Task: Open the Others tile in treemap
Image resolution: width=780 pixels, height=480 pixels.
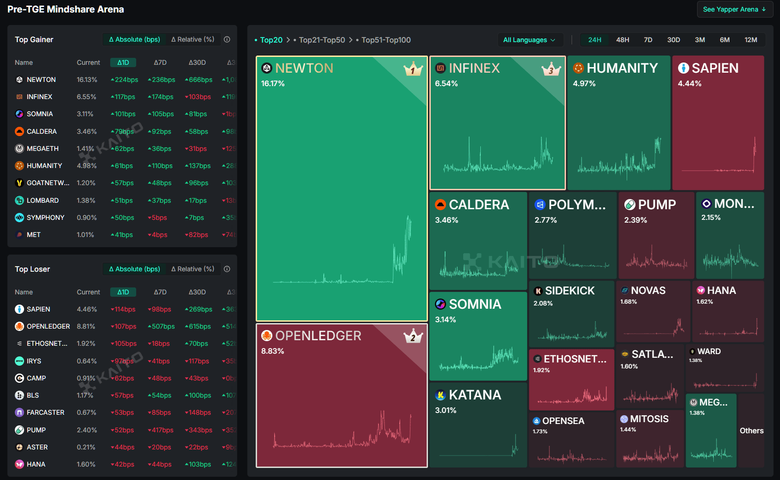Action: [x=751, y=430]
